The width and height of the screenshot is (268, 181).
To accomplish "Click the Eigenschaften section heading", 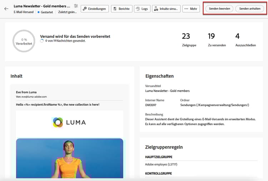I will pos(159,76).
